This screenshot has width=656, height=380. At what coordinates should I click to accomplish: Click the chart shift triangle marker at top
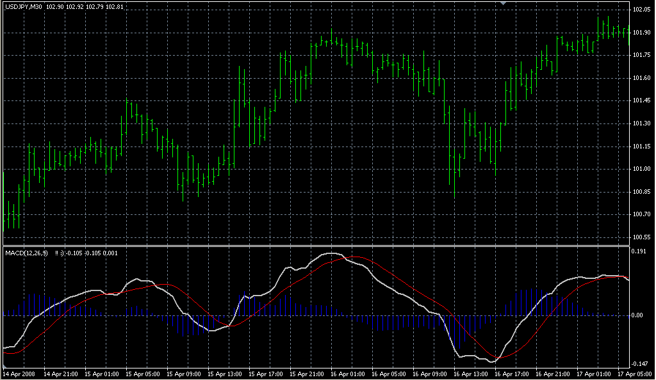click(504, 4)
